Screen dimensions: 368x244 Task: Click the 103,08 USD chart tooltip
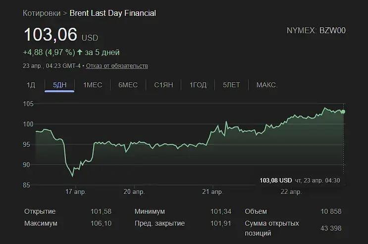[275, 180]
